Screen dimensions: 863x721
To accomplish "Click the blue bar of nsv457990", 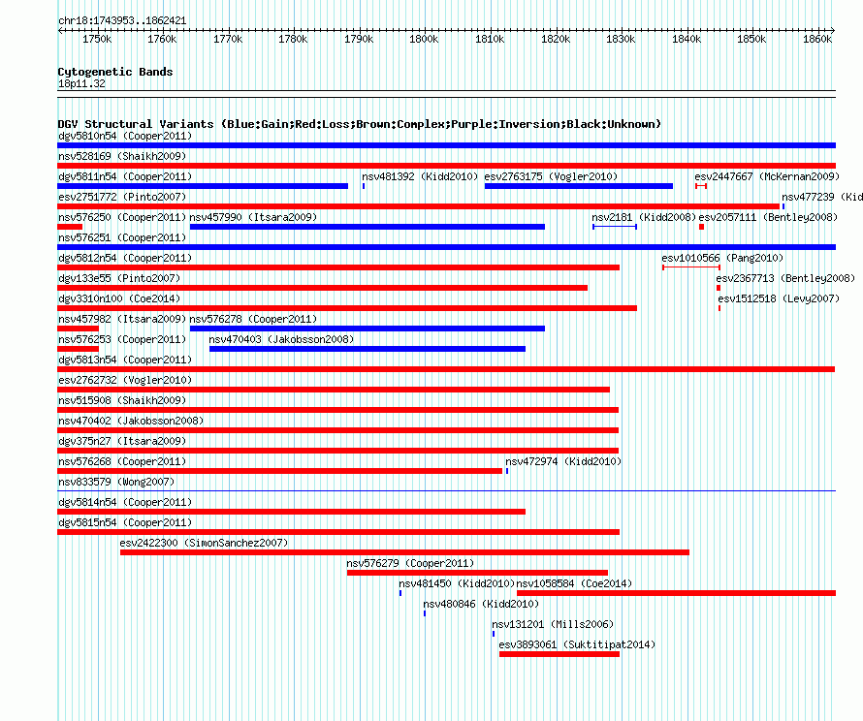I will [368, 227].
